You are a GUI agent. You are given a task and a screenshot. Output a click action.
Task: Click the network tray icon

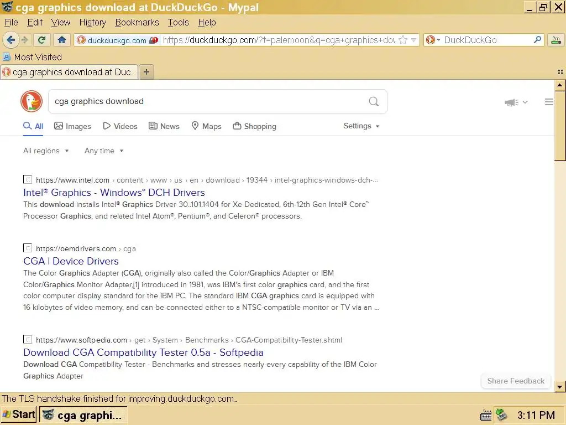(501, 414)
